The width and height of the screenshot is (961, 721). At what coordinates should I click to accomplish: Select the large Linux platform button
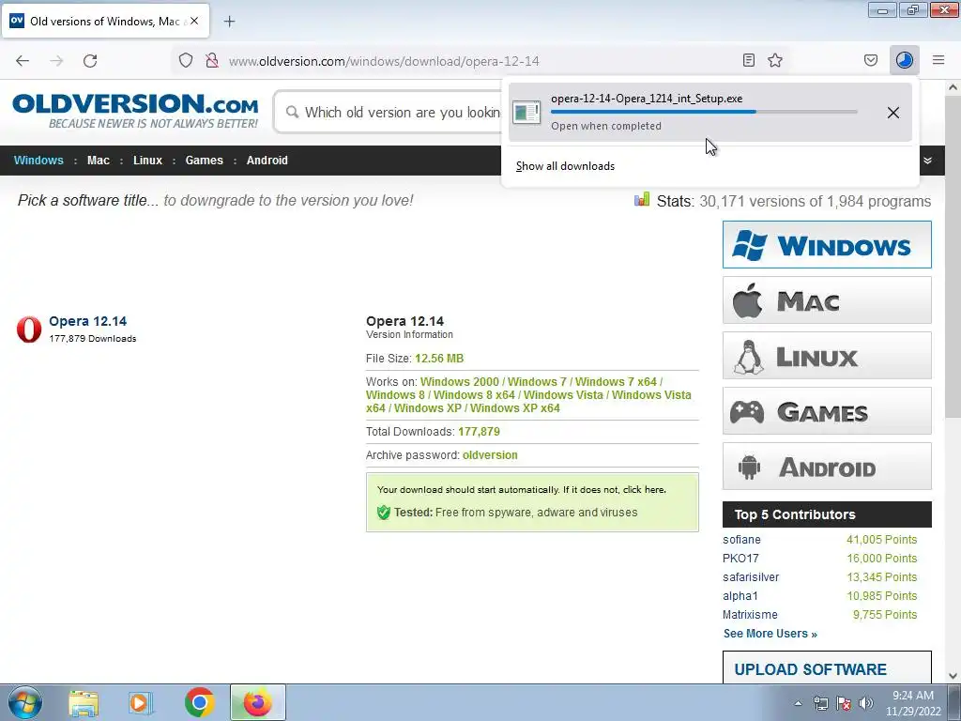827,356
